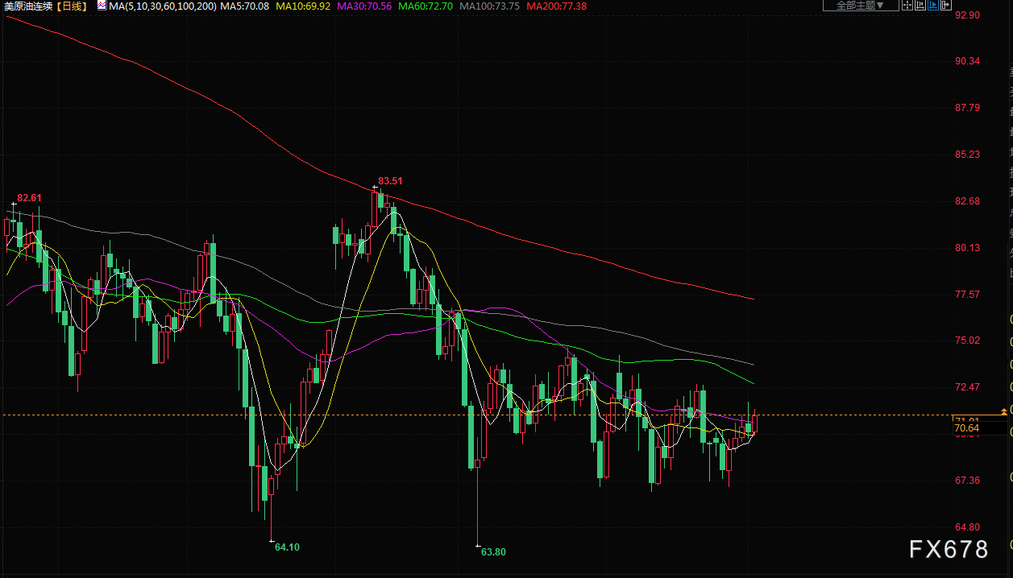Click the 83.51 peak price label
1013x578 pixels.
(390, 181)
